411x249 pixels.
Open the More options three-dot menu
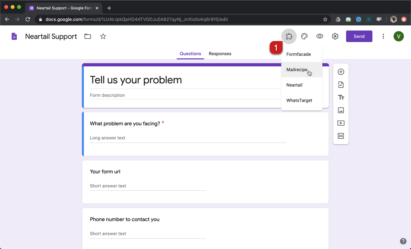383,37
